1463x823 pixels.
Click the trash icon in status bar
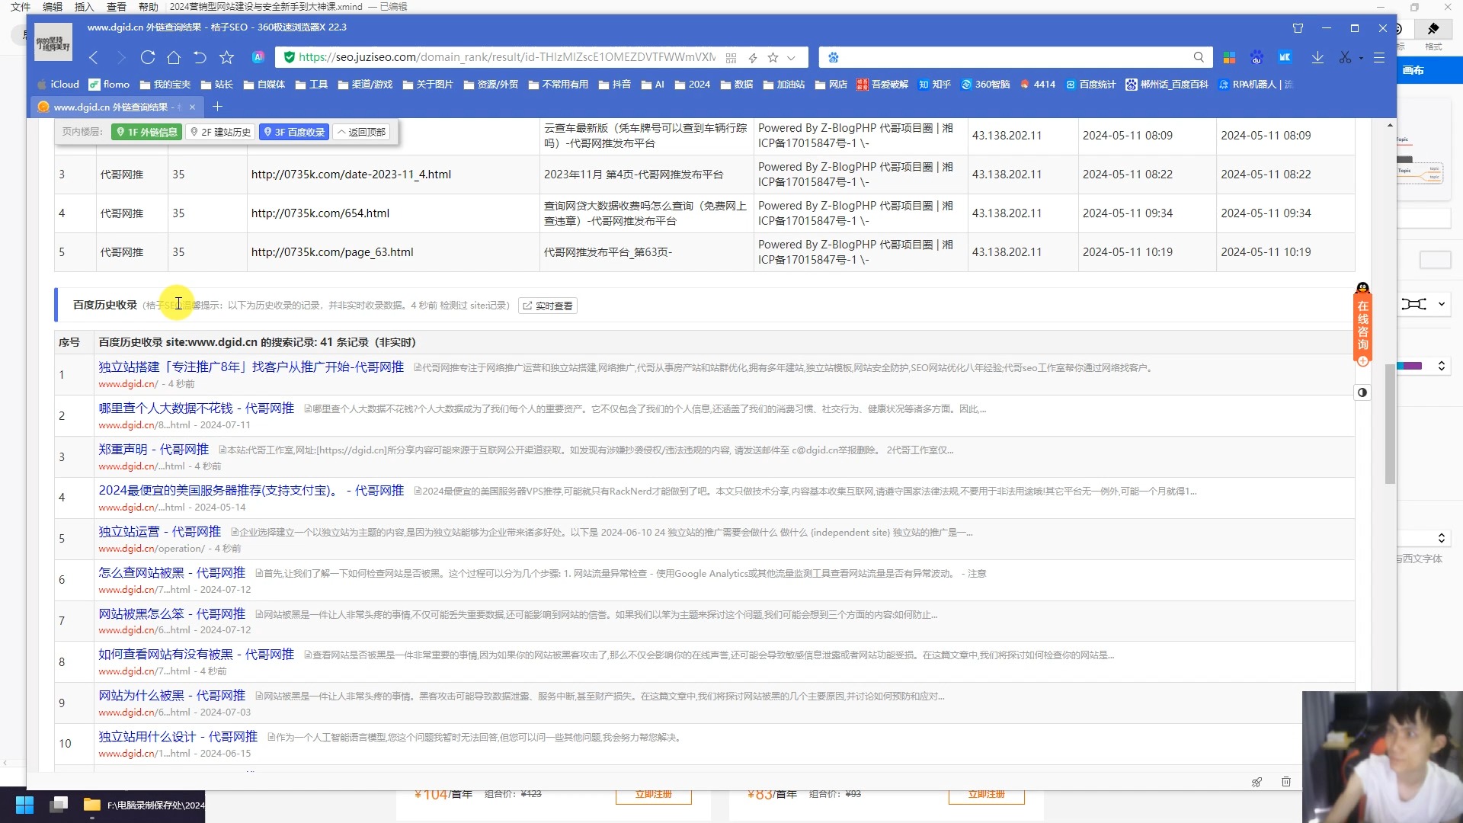[1286, 782]
